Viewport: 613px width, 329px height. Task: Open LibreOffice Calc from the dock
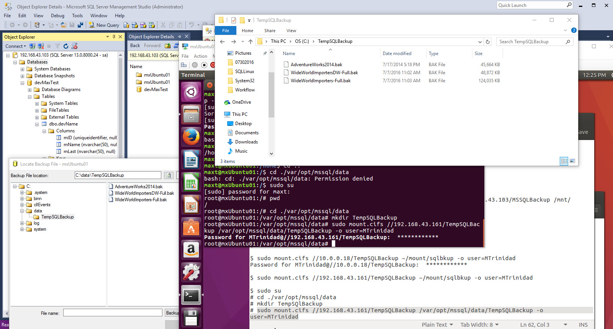(x=191, y=182)
